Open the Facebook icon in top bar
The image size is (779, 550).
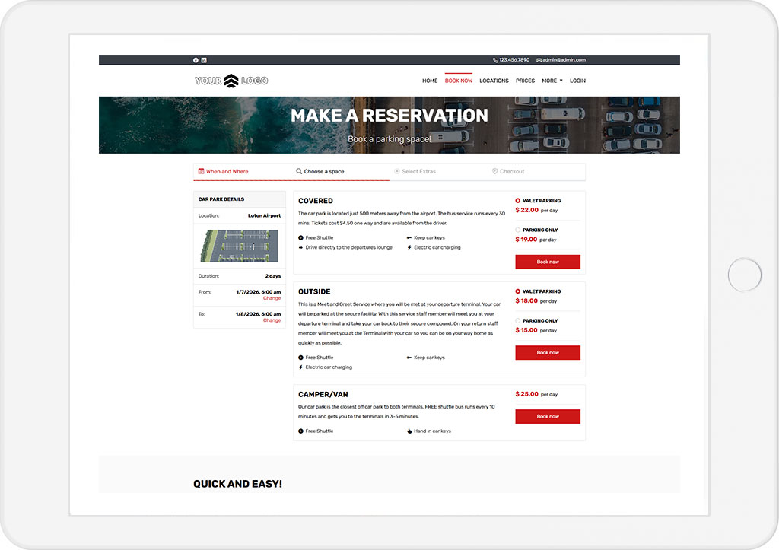point(196,60)
